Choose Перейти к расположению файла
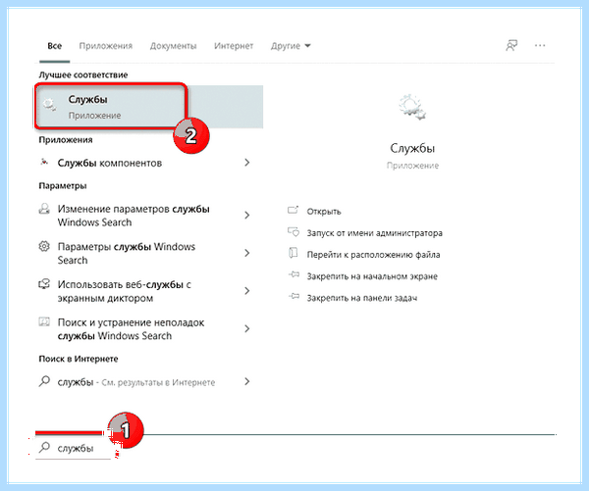Image resolution: width=589 pixels, height=491 pixels. tap(373, 255)
